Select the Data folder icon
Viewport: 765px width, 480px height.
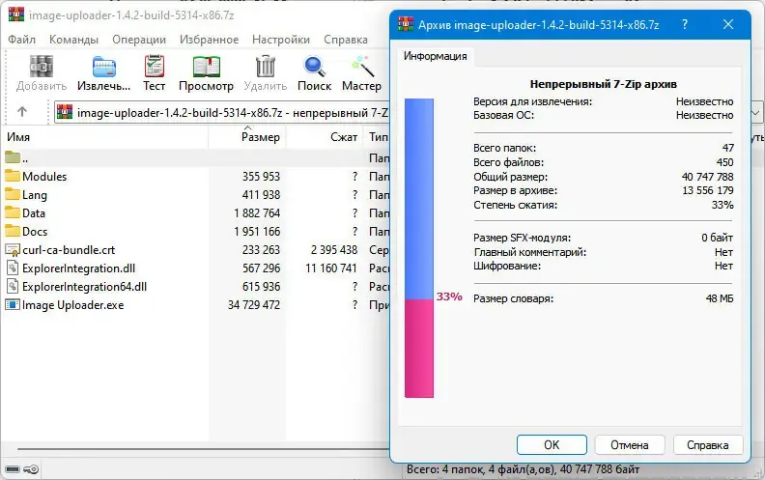[x=13, y=213]
